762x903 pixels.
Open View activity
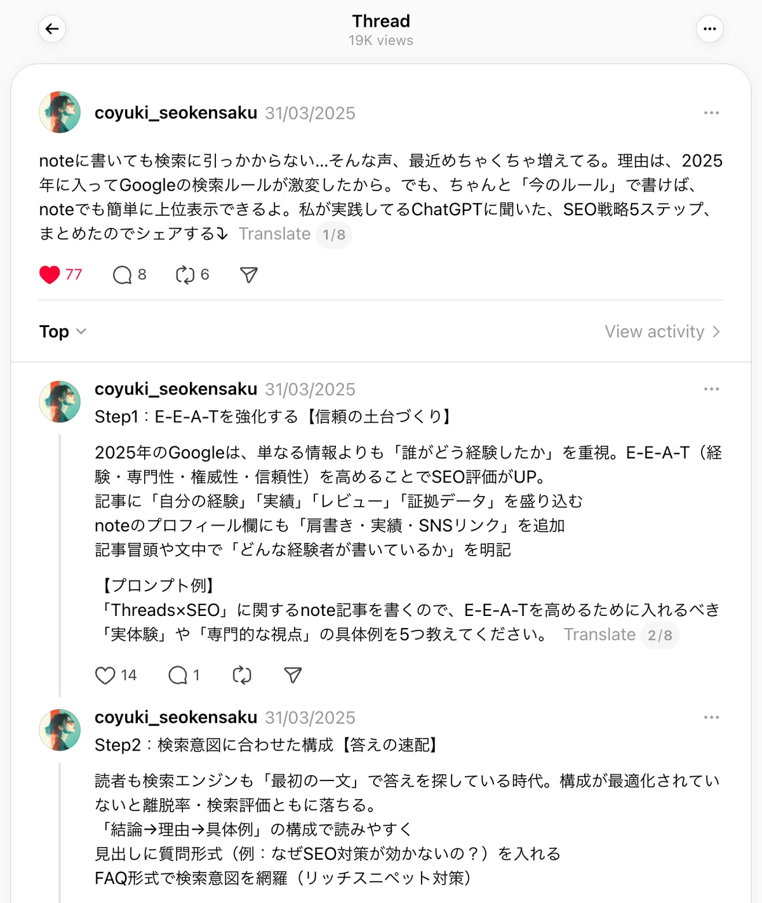662,331
